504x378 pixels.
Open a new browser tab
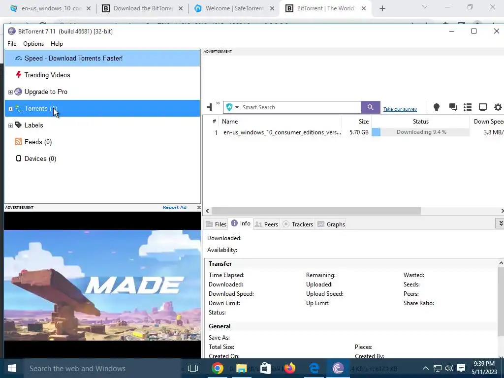[x=382, y=8]
